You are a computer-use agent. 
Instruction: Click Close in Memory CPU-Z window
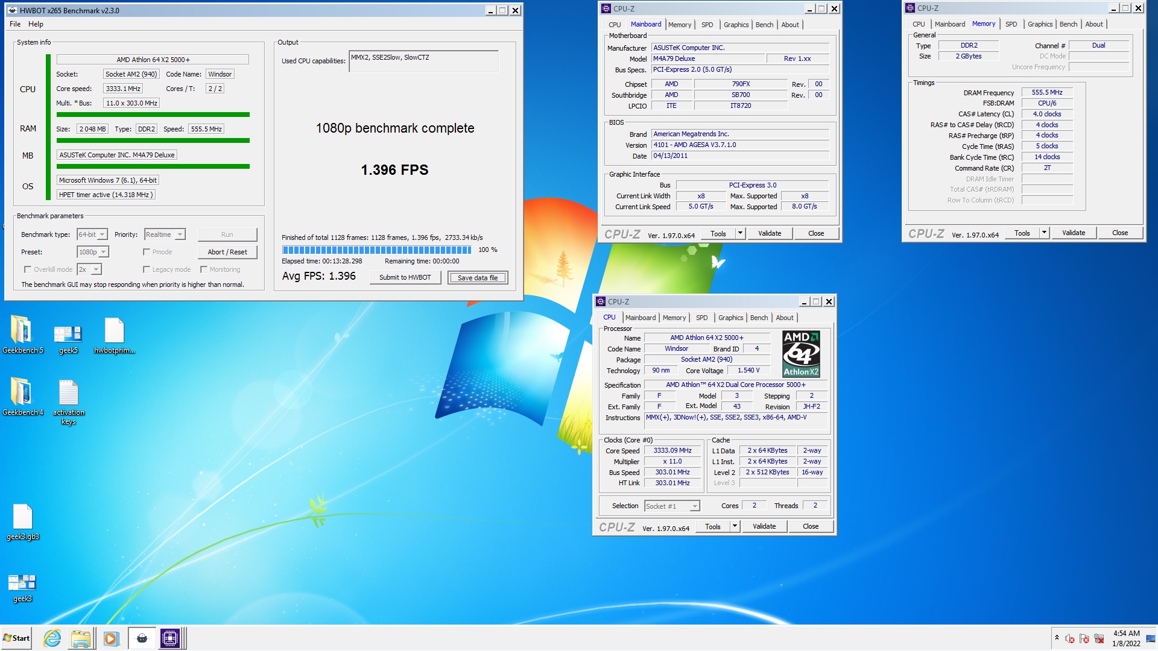(x=1119, y=233)
